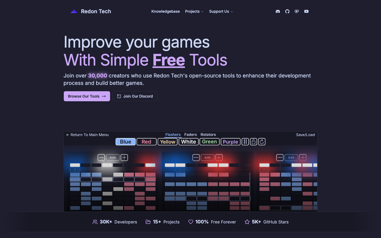Click the external-link icon in Join Our Discord

[119, 96]
